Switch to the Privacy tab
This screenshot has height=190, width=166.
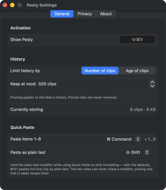pos(85,14)
